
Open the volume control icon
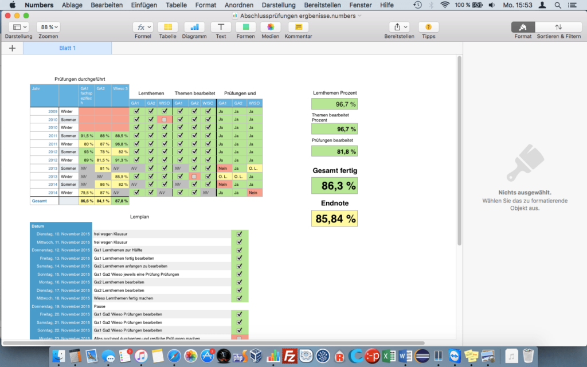(492, 5)
